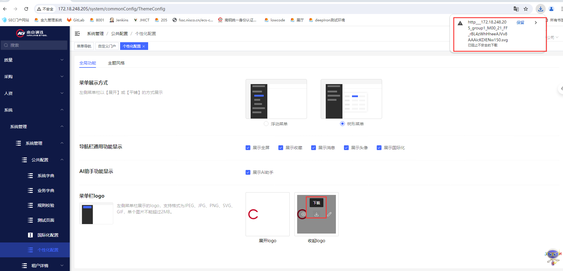Reload the page with the refresh icon
The image size is (563, 271).
click(26, 9)
